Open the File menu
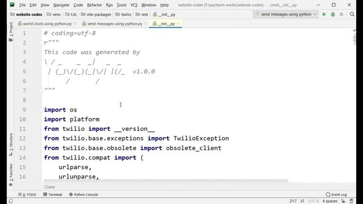This screenshot has height=204, width=363. (x=23, y=5)
